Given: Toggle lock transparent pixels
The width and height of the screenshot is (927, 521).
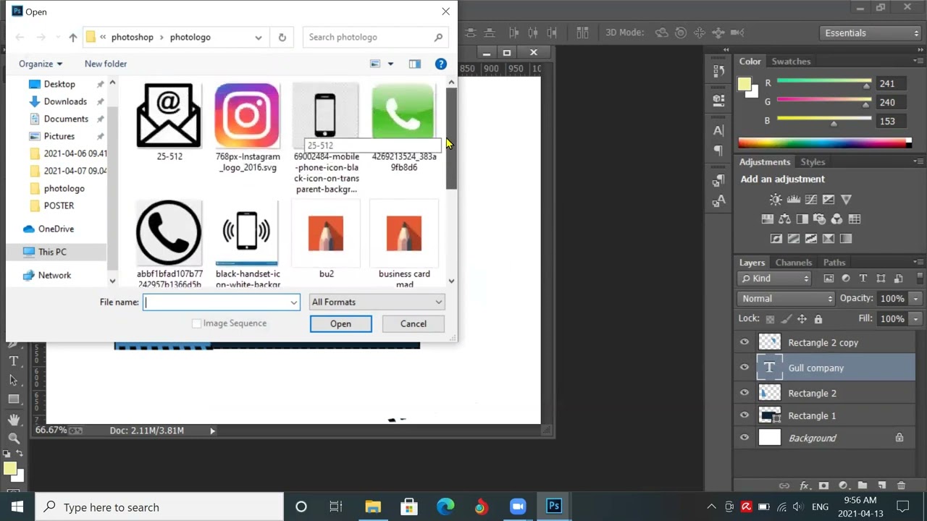Looking at the screenshot, I should [770, 319].
